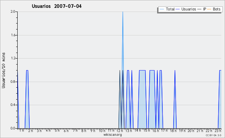Image resolution: width=225 pixels, height=138 pixels.
Task: Click the 2.0 y-axis value
Action: [x=13, y=12]
